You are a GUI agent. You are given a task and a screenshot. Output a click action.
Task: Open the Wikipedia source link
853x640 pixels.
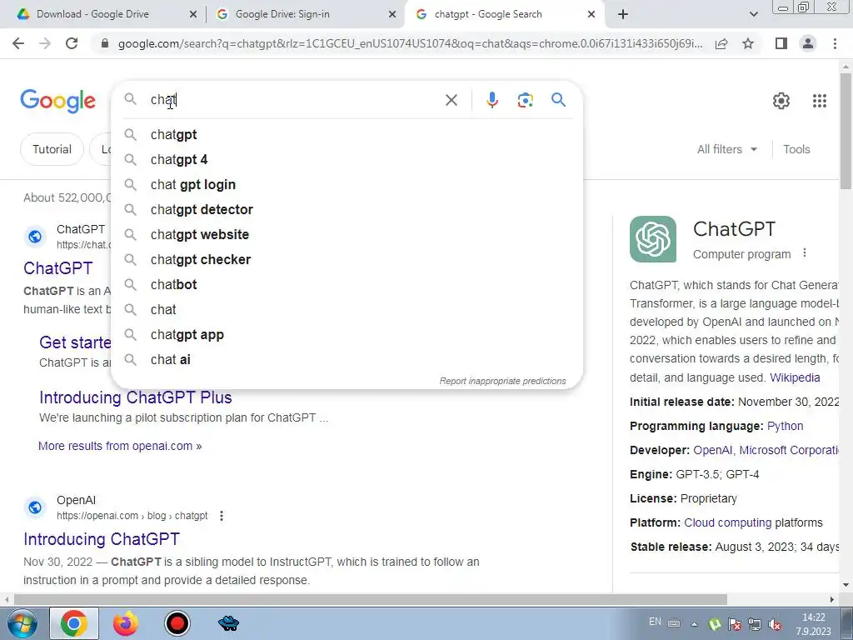click(x=795, y=377)
